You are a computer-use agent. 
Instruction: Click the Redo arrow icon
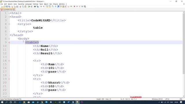[32, 6]
